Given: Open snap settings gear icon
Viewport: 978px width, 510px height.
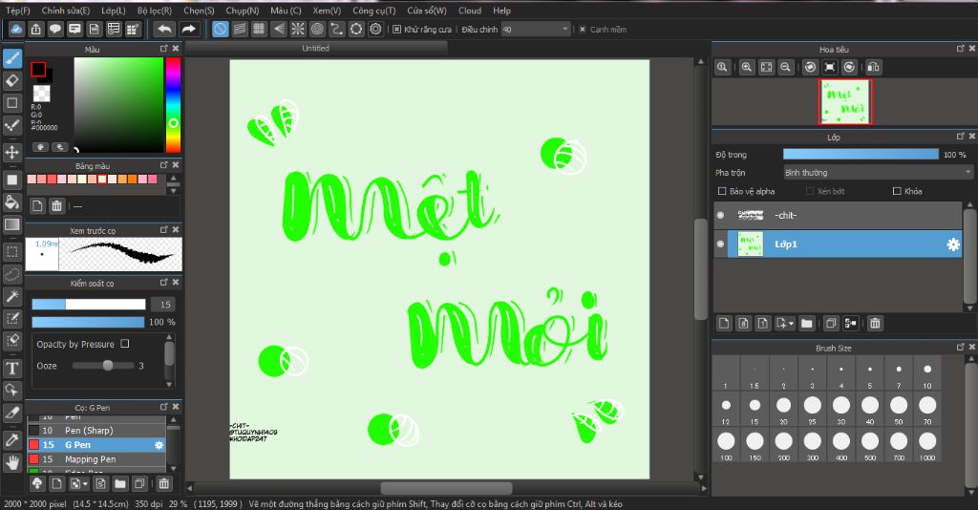Looking at the screenshot, I should point(375,29).
